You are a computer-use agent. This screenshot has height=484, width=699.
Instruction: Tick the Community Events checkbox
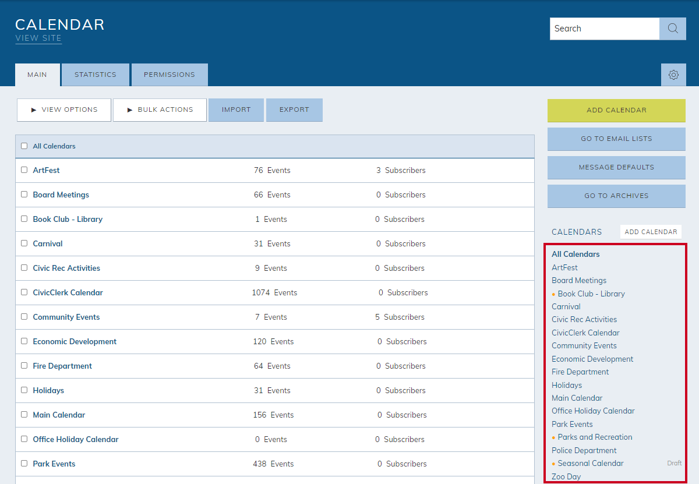[24, 317]
